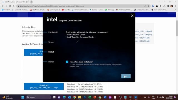Open Word from the taskbar

[105, 97]
